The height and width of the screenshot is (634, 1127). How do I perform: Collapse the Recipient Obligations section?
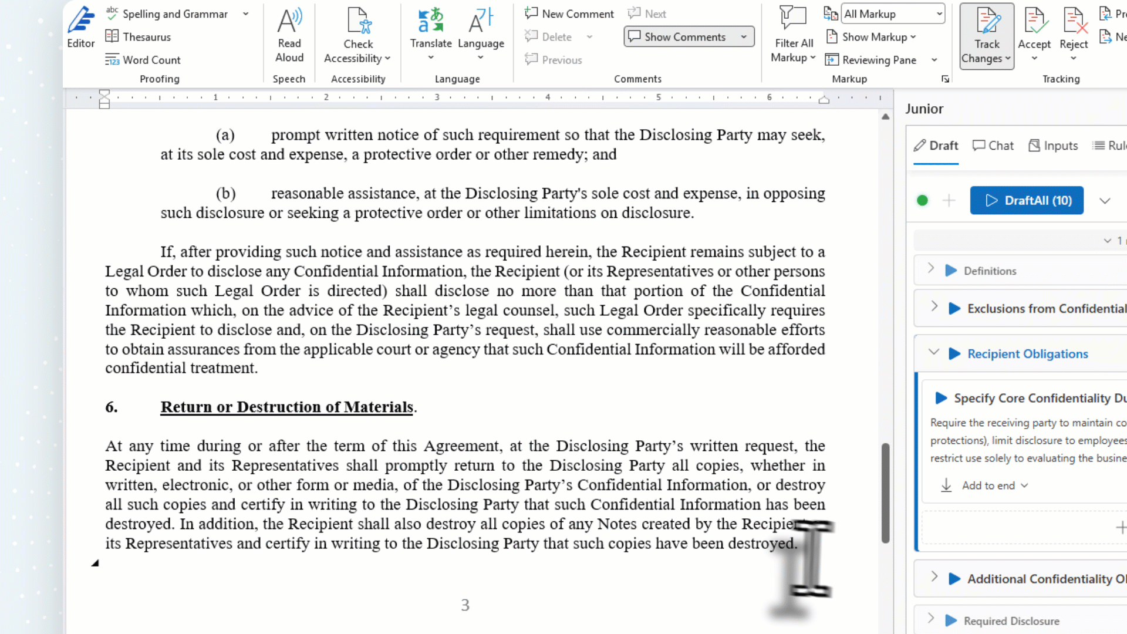(934, 353)
